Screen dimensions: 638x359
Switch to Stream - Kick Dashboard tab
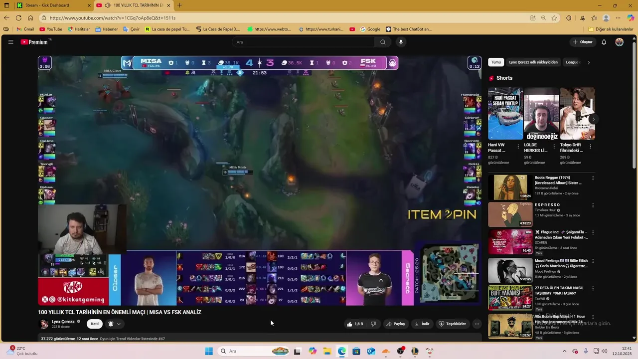(53, 5)
